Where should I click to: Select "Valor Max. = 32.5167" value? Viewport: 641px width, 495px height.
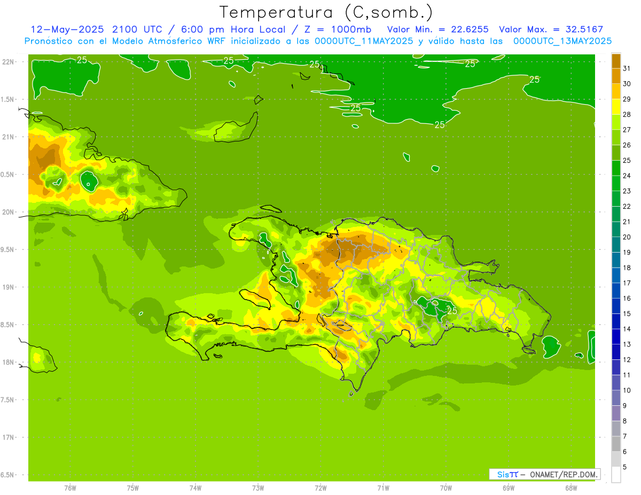point(551,29)
